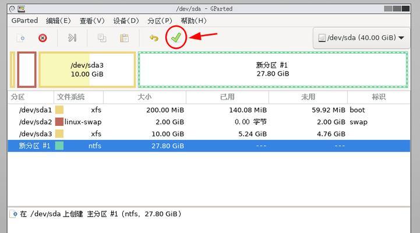Click the ntfs filesystem label
The height and width of the screenshot is (233, 420).
point(95,146)
